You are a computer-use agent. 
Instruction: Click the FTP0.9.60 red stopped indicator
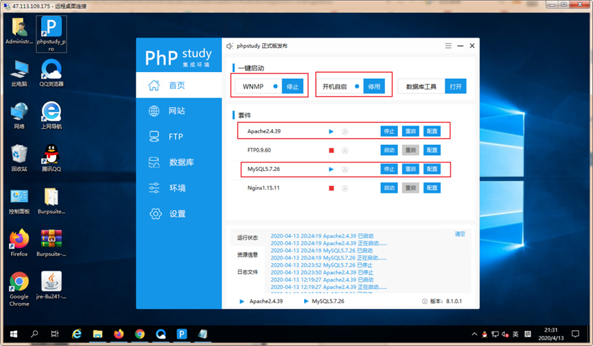coord(332,150)
